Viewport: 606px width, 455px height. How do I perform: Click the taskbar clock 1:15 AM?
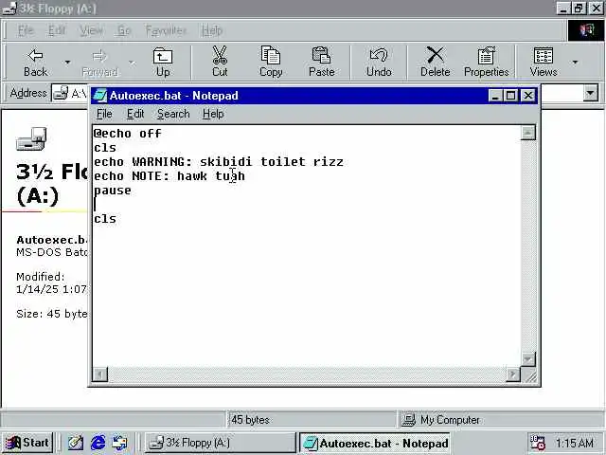pos(575,443)
